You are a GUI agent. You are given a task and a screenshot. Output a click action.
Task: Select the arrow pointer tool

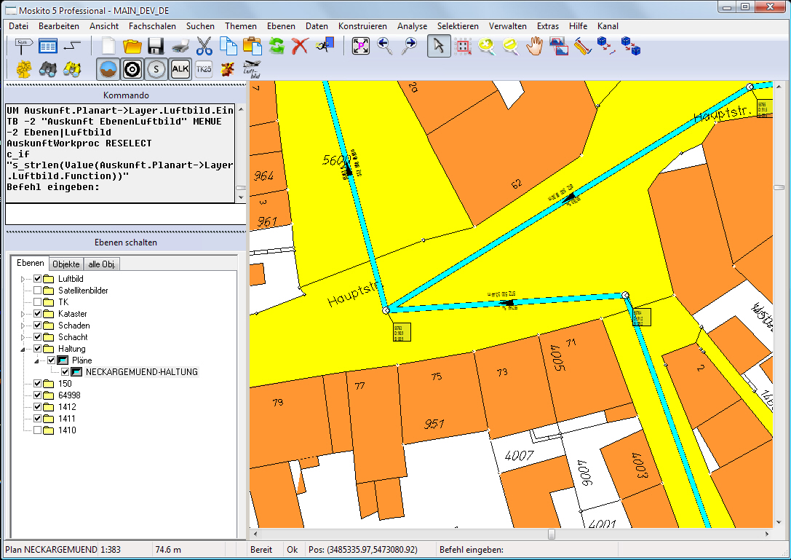[x=439, y=47]
